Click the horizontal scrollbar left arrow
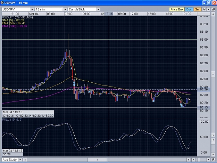Viewport: 217px width, 163px height. click(25, 160)
